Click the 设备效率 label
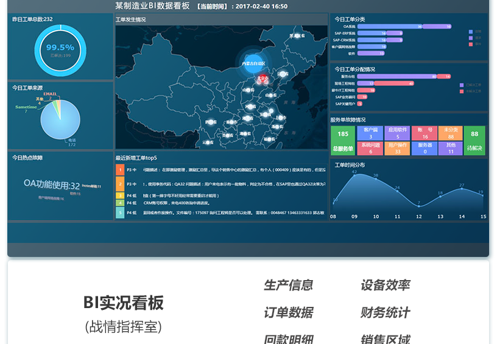497x344 pixels. pyautogui.click(x=386, y=285)
